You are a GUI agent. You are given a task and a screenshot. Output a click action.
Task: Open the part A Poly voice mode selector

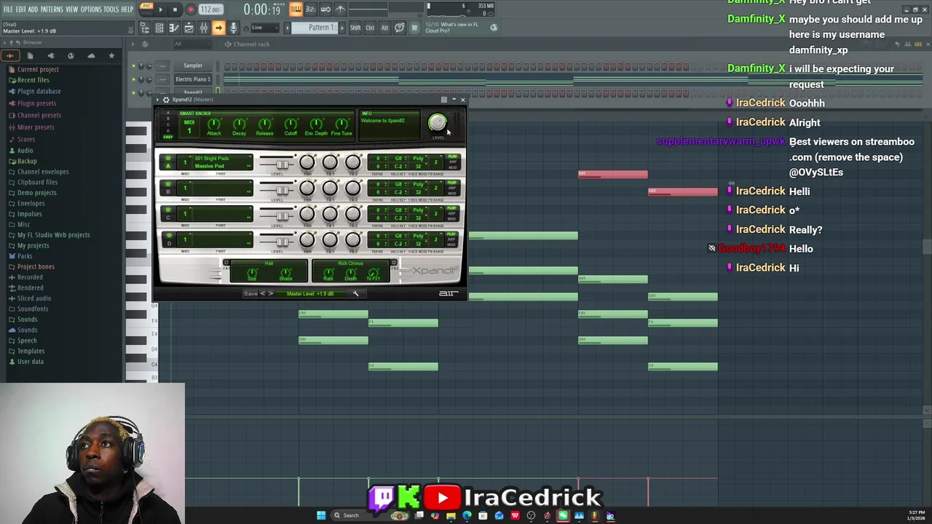pyautogui.click(x=419, y=159)
